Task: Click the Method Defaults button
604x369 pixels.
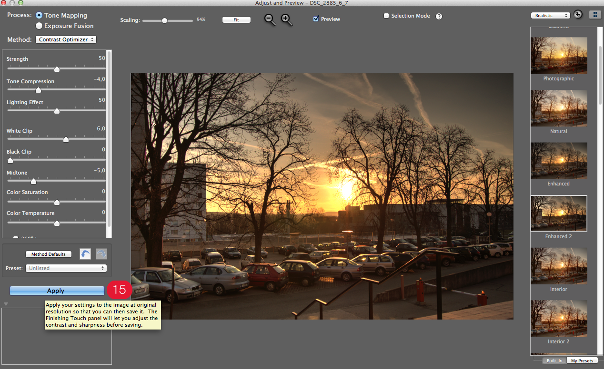Action: point(49,254)
